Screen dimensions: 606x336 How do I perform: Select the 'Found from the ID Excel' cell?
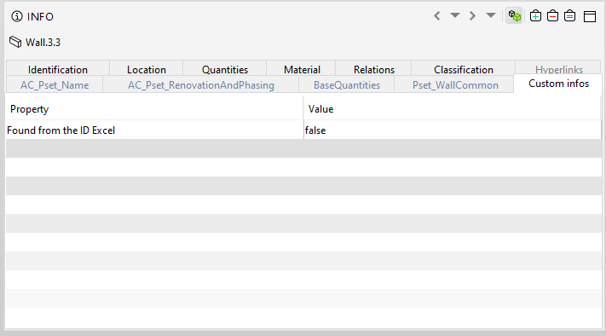coord(154,130)
